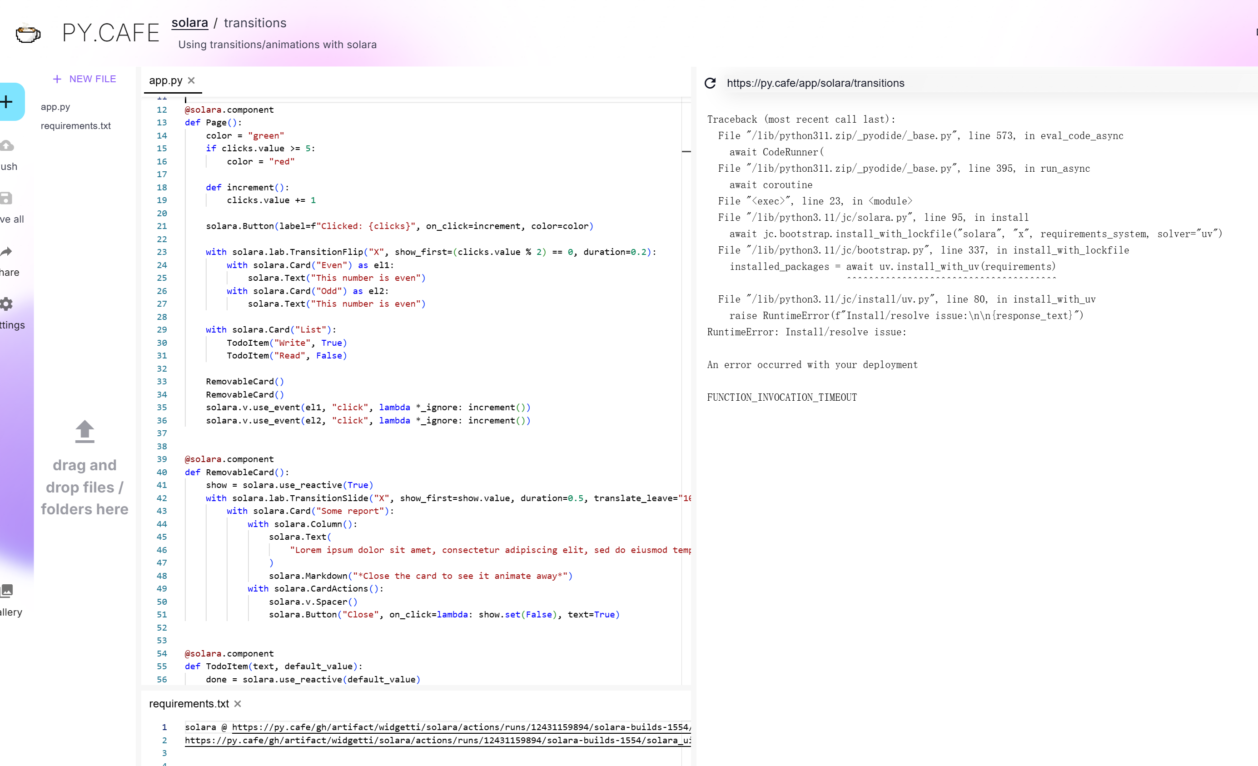1258x766 pixels.
Task: Click the drag and drop upload icon
Action: coord(85,432)
